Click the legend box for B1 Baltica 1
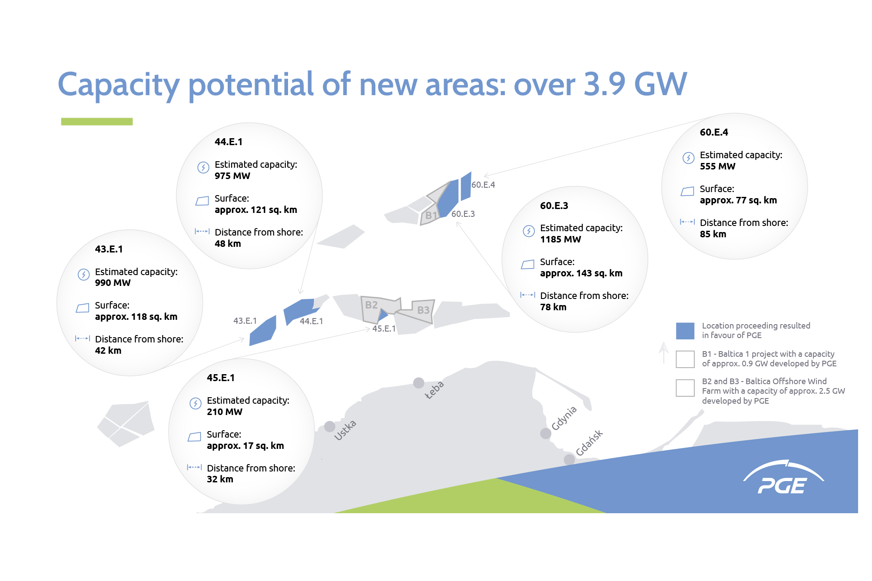872x581 pixels. pyautogui.click(x=685, y=359)
